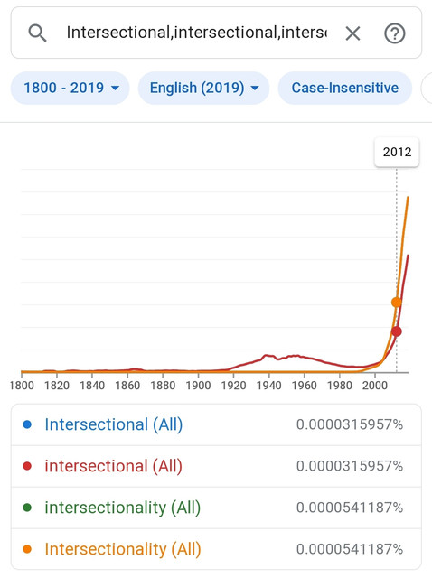Open the help question mark icon

pos(395,33)
